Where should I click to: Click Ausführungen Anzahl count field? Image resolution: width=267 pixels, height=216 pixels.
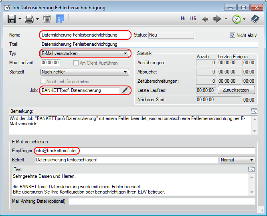206,63
